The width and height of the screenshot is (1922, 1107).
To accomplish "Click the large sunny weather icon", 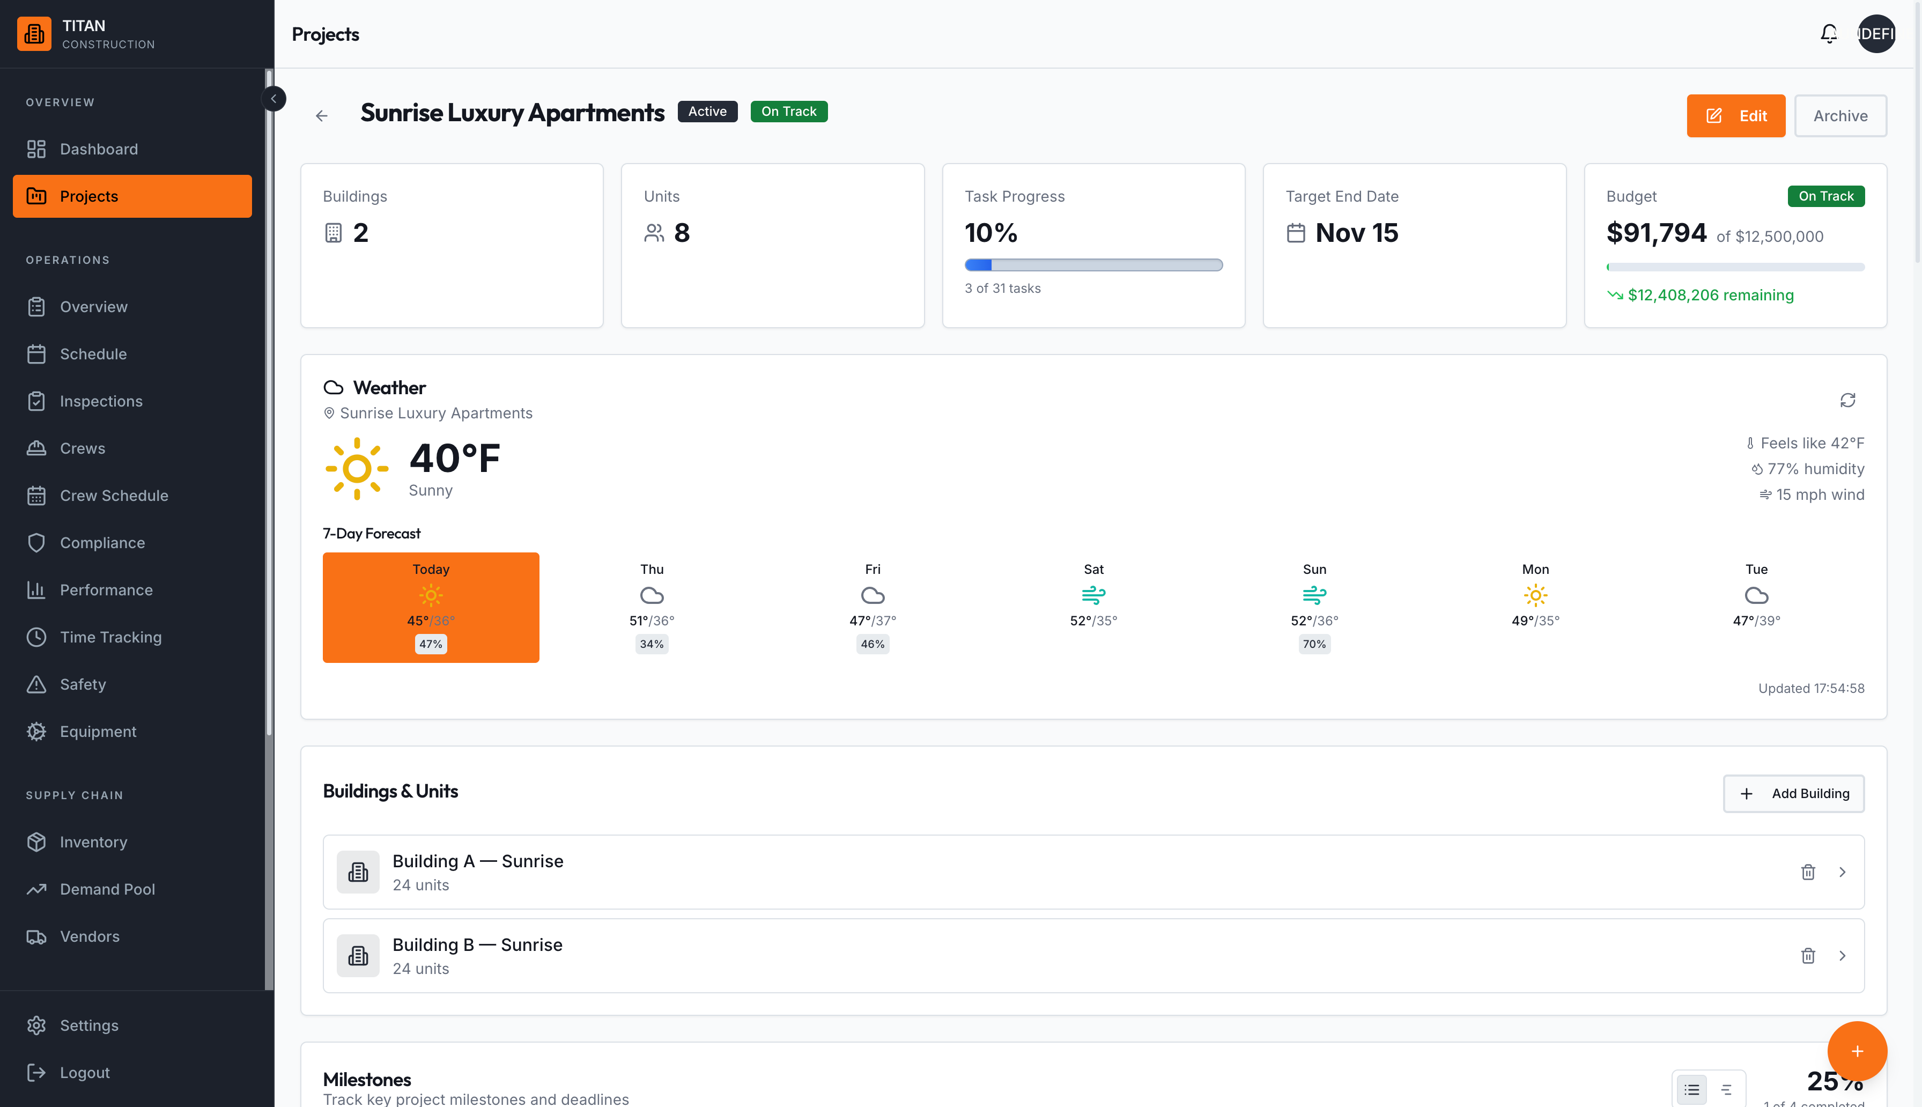I will click(357, 468).
